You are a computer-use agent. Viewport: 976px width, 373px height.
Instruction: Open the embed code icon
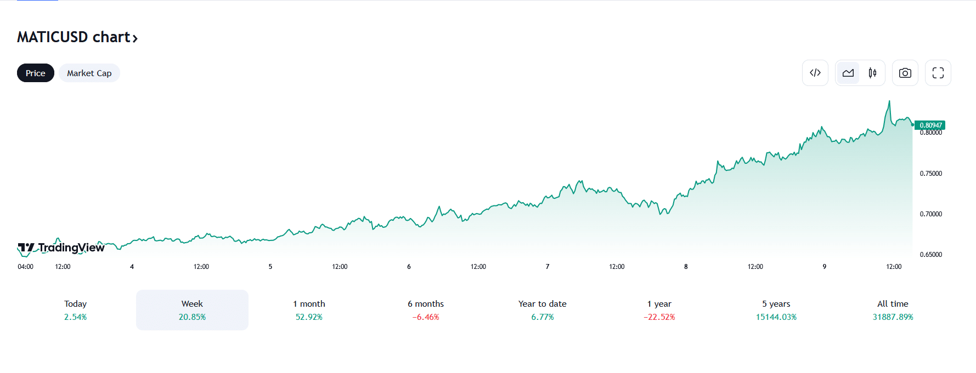click(815, 73)
